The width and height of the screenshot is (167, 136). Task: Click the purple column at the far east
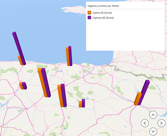pos(144,92)
